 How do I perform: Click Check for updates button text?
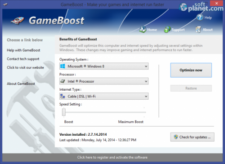(195, 137)
